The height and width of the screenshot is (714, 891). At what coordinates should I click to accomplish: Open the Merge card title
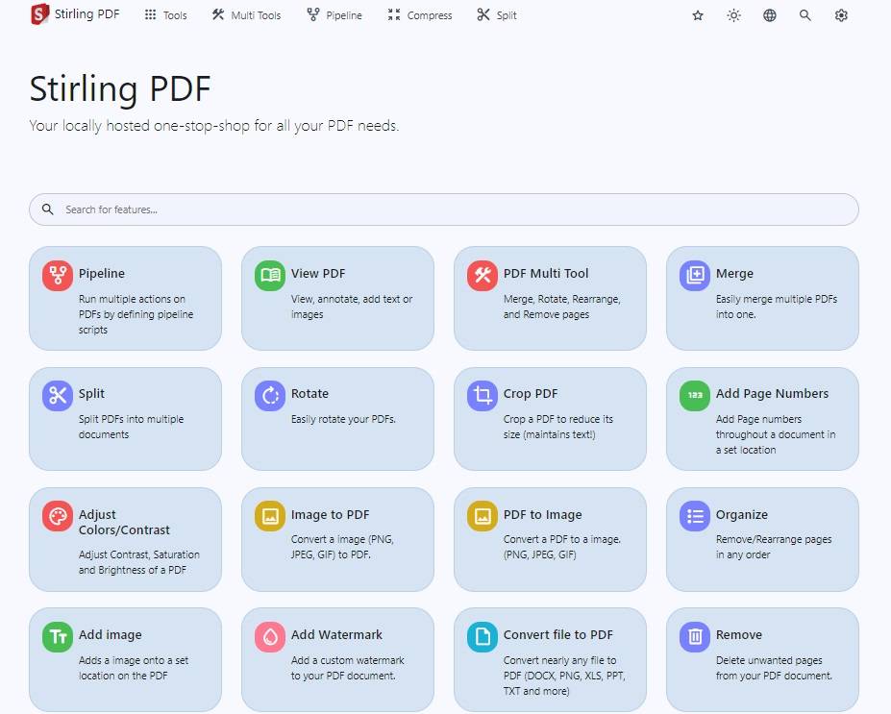pyautogui.click(x=734, y=274)
